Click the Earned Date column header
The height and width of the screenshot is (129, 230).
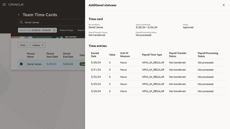pyautogui.click(x=95, y=55)
